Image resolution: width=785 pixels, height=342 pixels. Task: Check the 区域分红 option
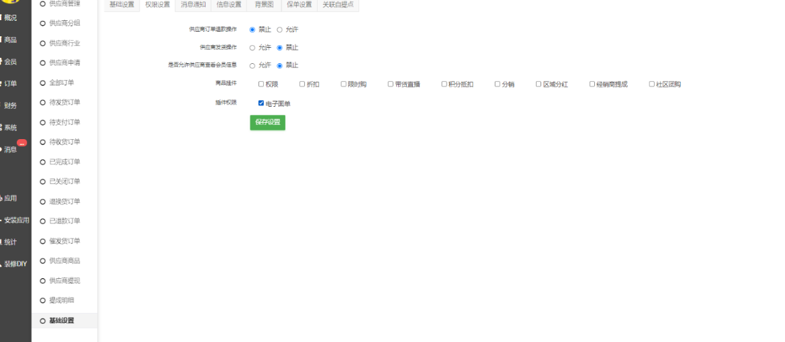tap(539, 84)
